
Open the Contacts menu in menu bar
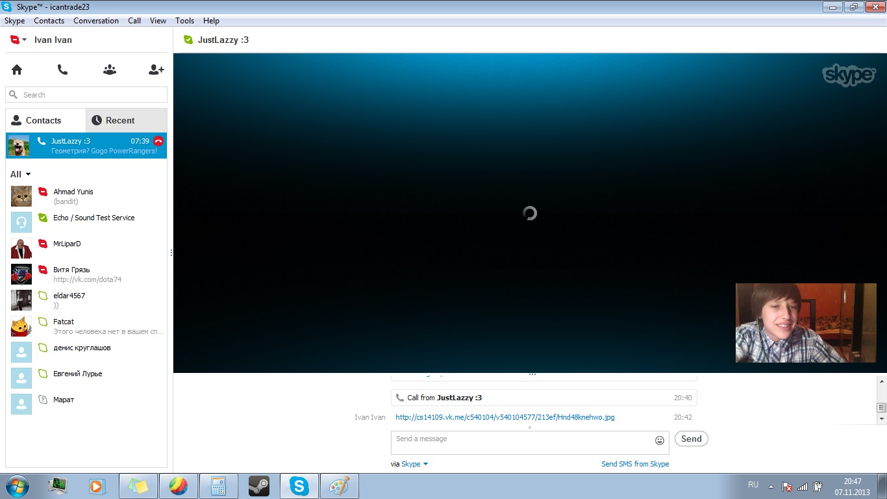pyautogui.click(x=49, y=21)
